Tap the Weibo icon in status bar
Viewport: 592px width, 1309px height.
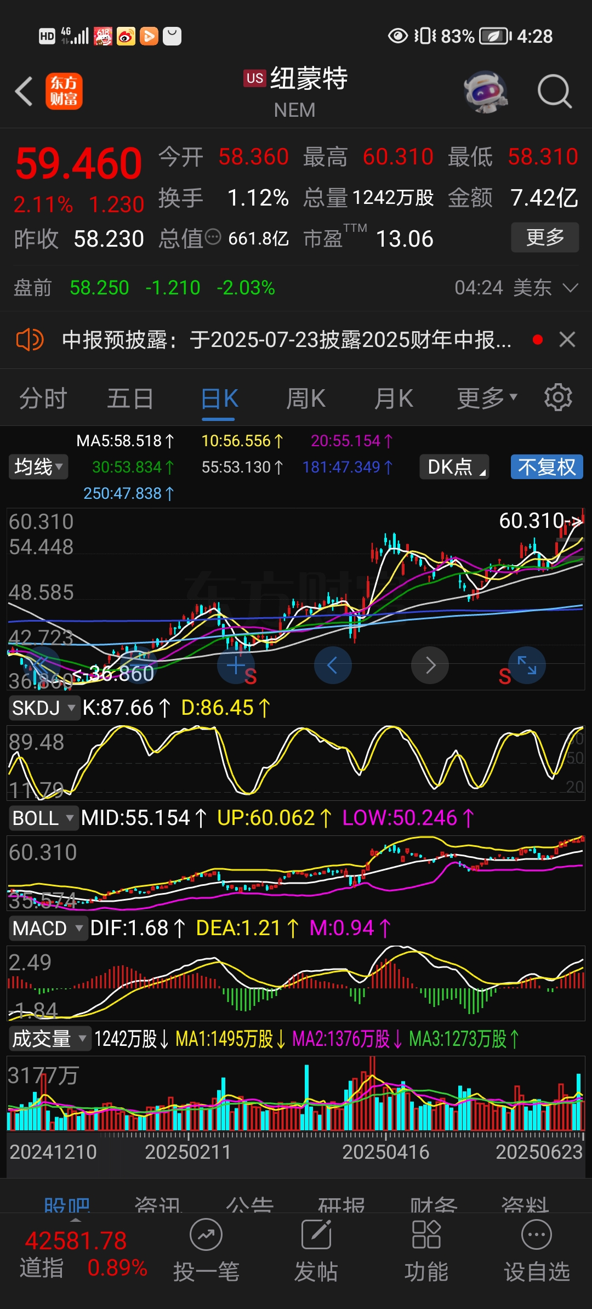126,36
